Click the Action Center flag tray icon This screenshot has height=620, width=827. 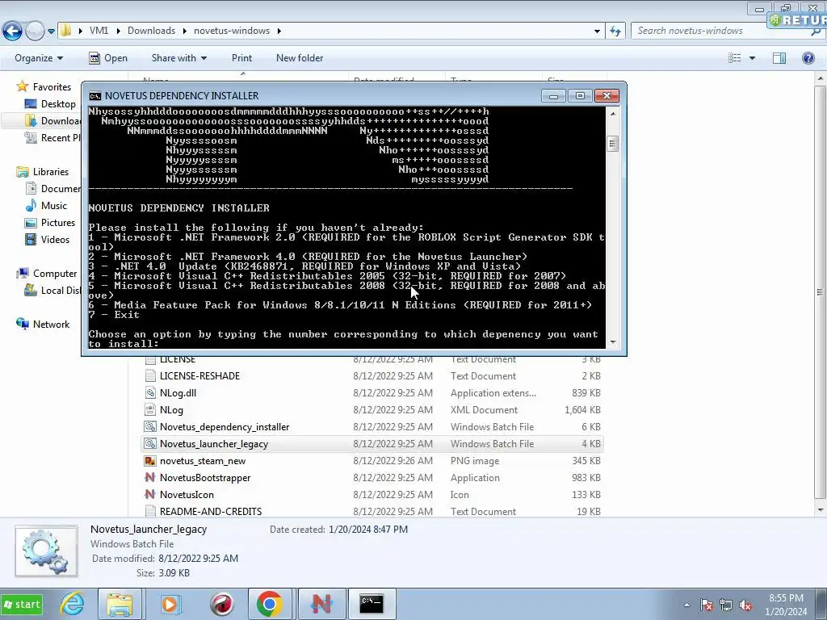[x=706, y=605]
